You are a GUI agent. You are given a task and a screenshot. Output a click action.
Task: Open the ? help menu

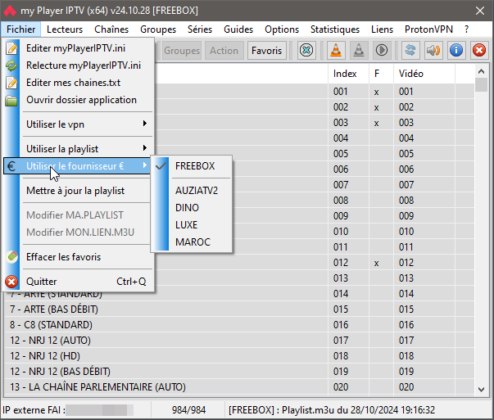(467, 29)
